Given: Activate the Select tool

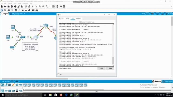Looking at the screenshot, I should point(2,10).
